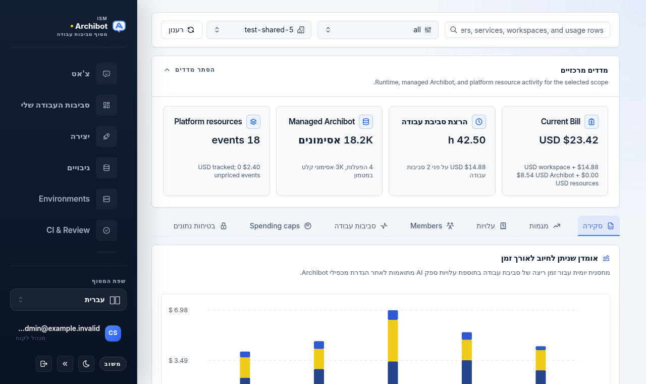The height and width of the screenshot is (384, 646).
Task: Open the בטיחות נתונים tab
Action: pyautogui.click(x=200, y=226)
